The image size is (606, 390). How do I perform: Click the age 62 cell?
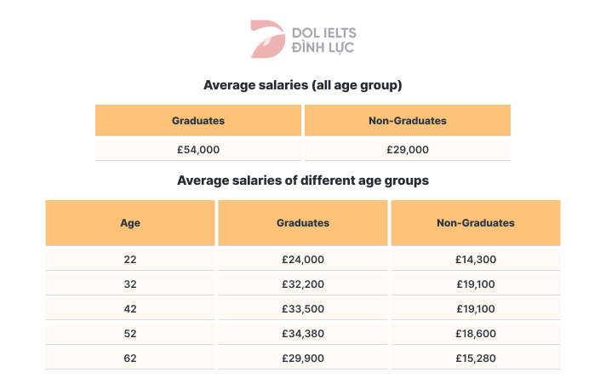click(130, 358)
